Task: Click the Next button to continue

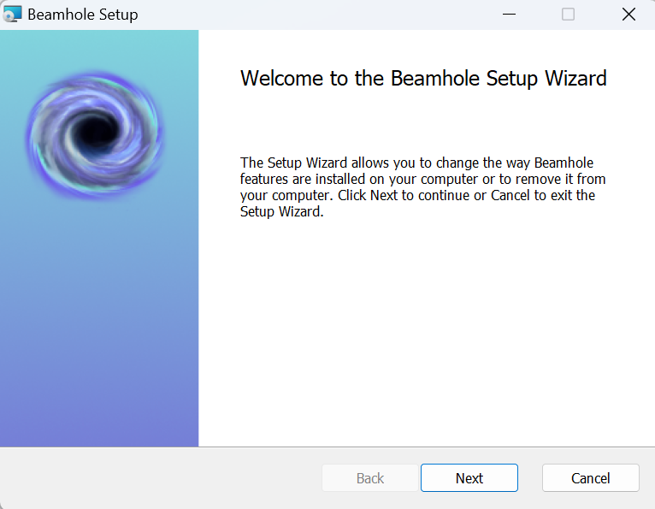Action: [469, 477]
